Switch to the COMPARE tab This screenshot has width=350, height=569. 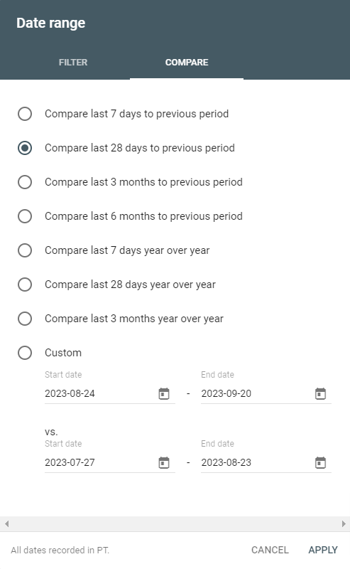[187, 63]
